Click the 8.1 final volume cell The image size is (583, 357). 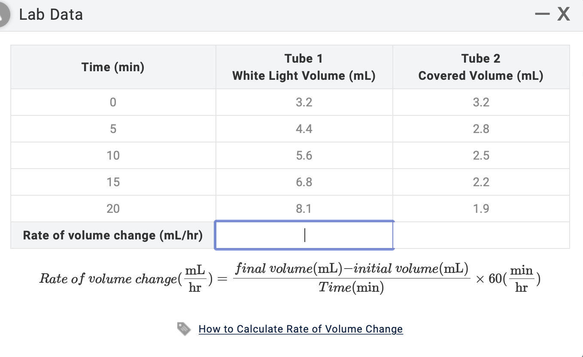pyautogui.click(x=304, y=209)
